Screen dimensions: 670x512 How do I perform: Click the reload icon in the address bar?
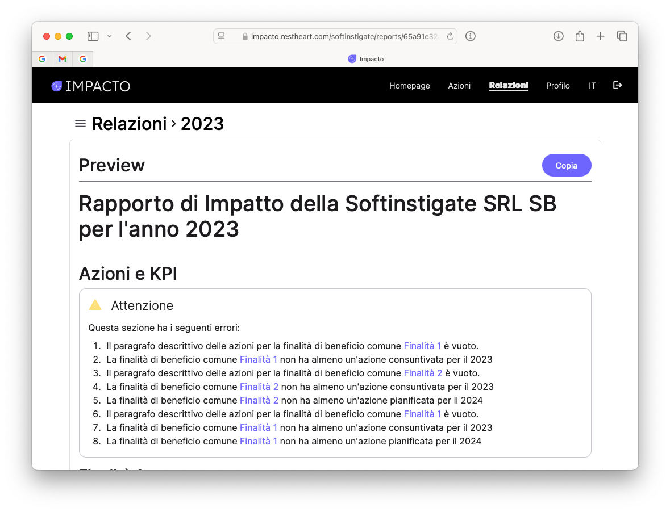tap(450, 36)
